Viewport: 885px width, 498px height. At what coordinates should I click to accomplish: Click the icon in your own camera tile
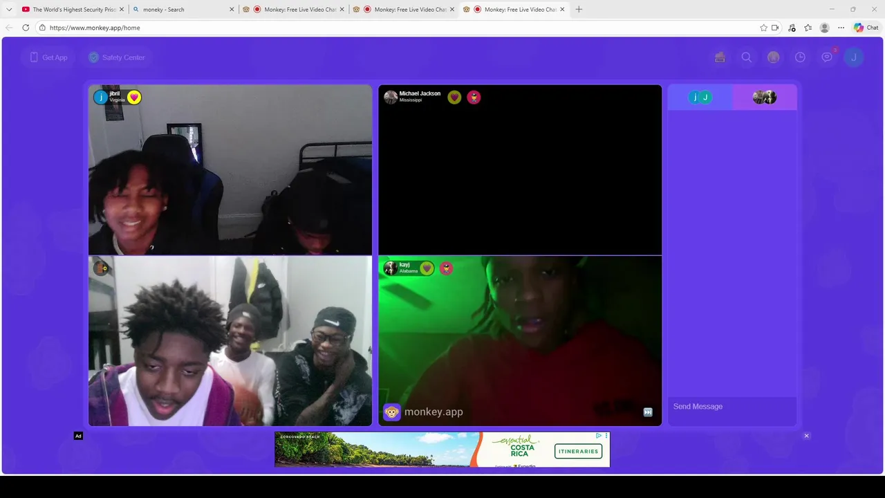[x=101, y=268]
